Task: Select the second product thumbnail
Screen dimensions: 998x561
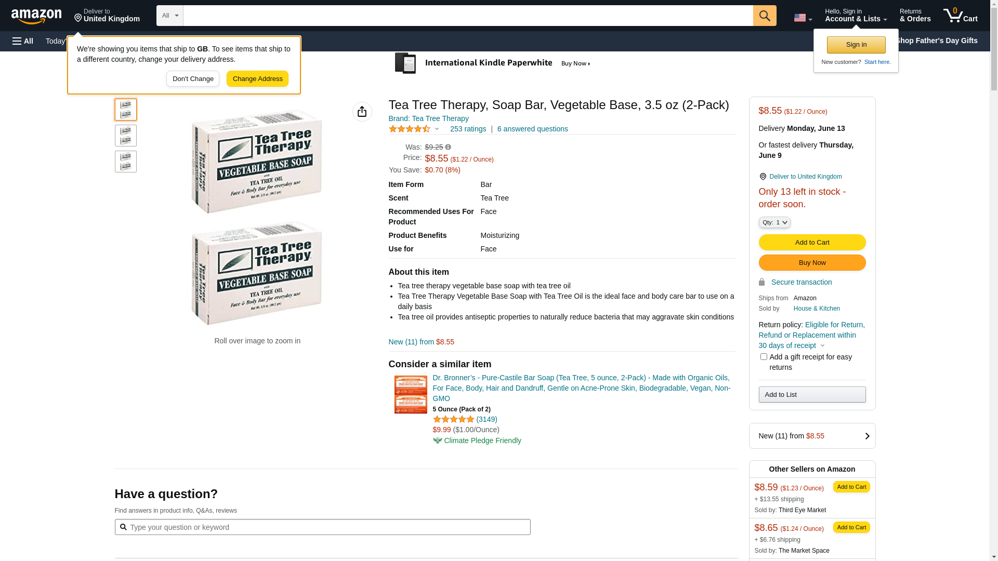Action: pos(126,136)
